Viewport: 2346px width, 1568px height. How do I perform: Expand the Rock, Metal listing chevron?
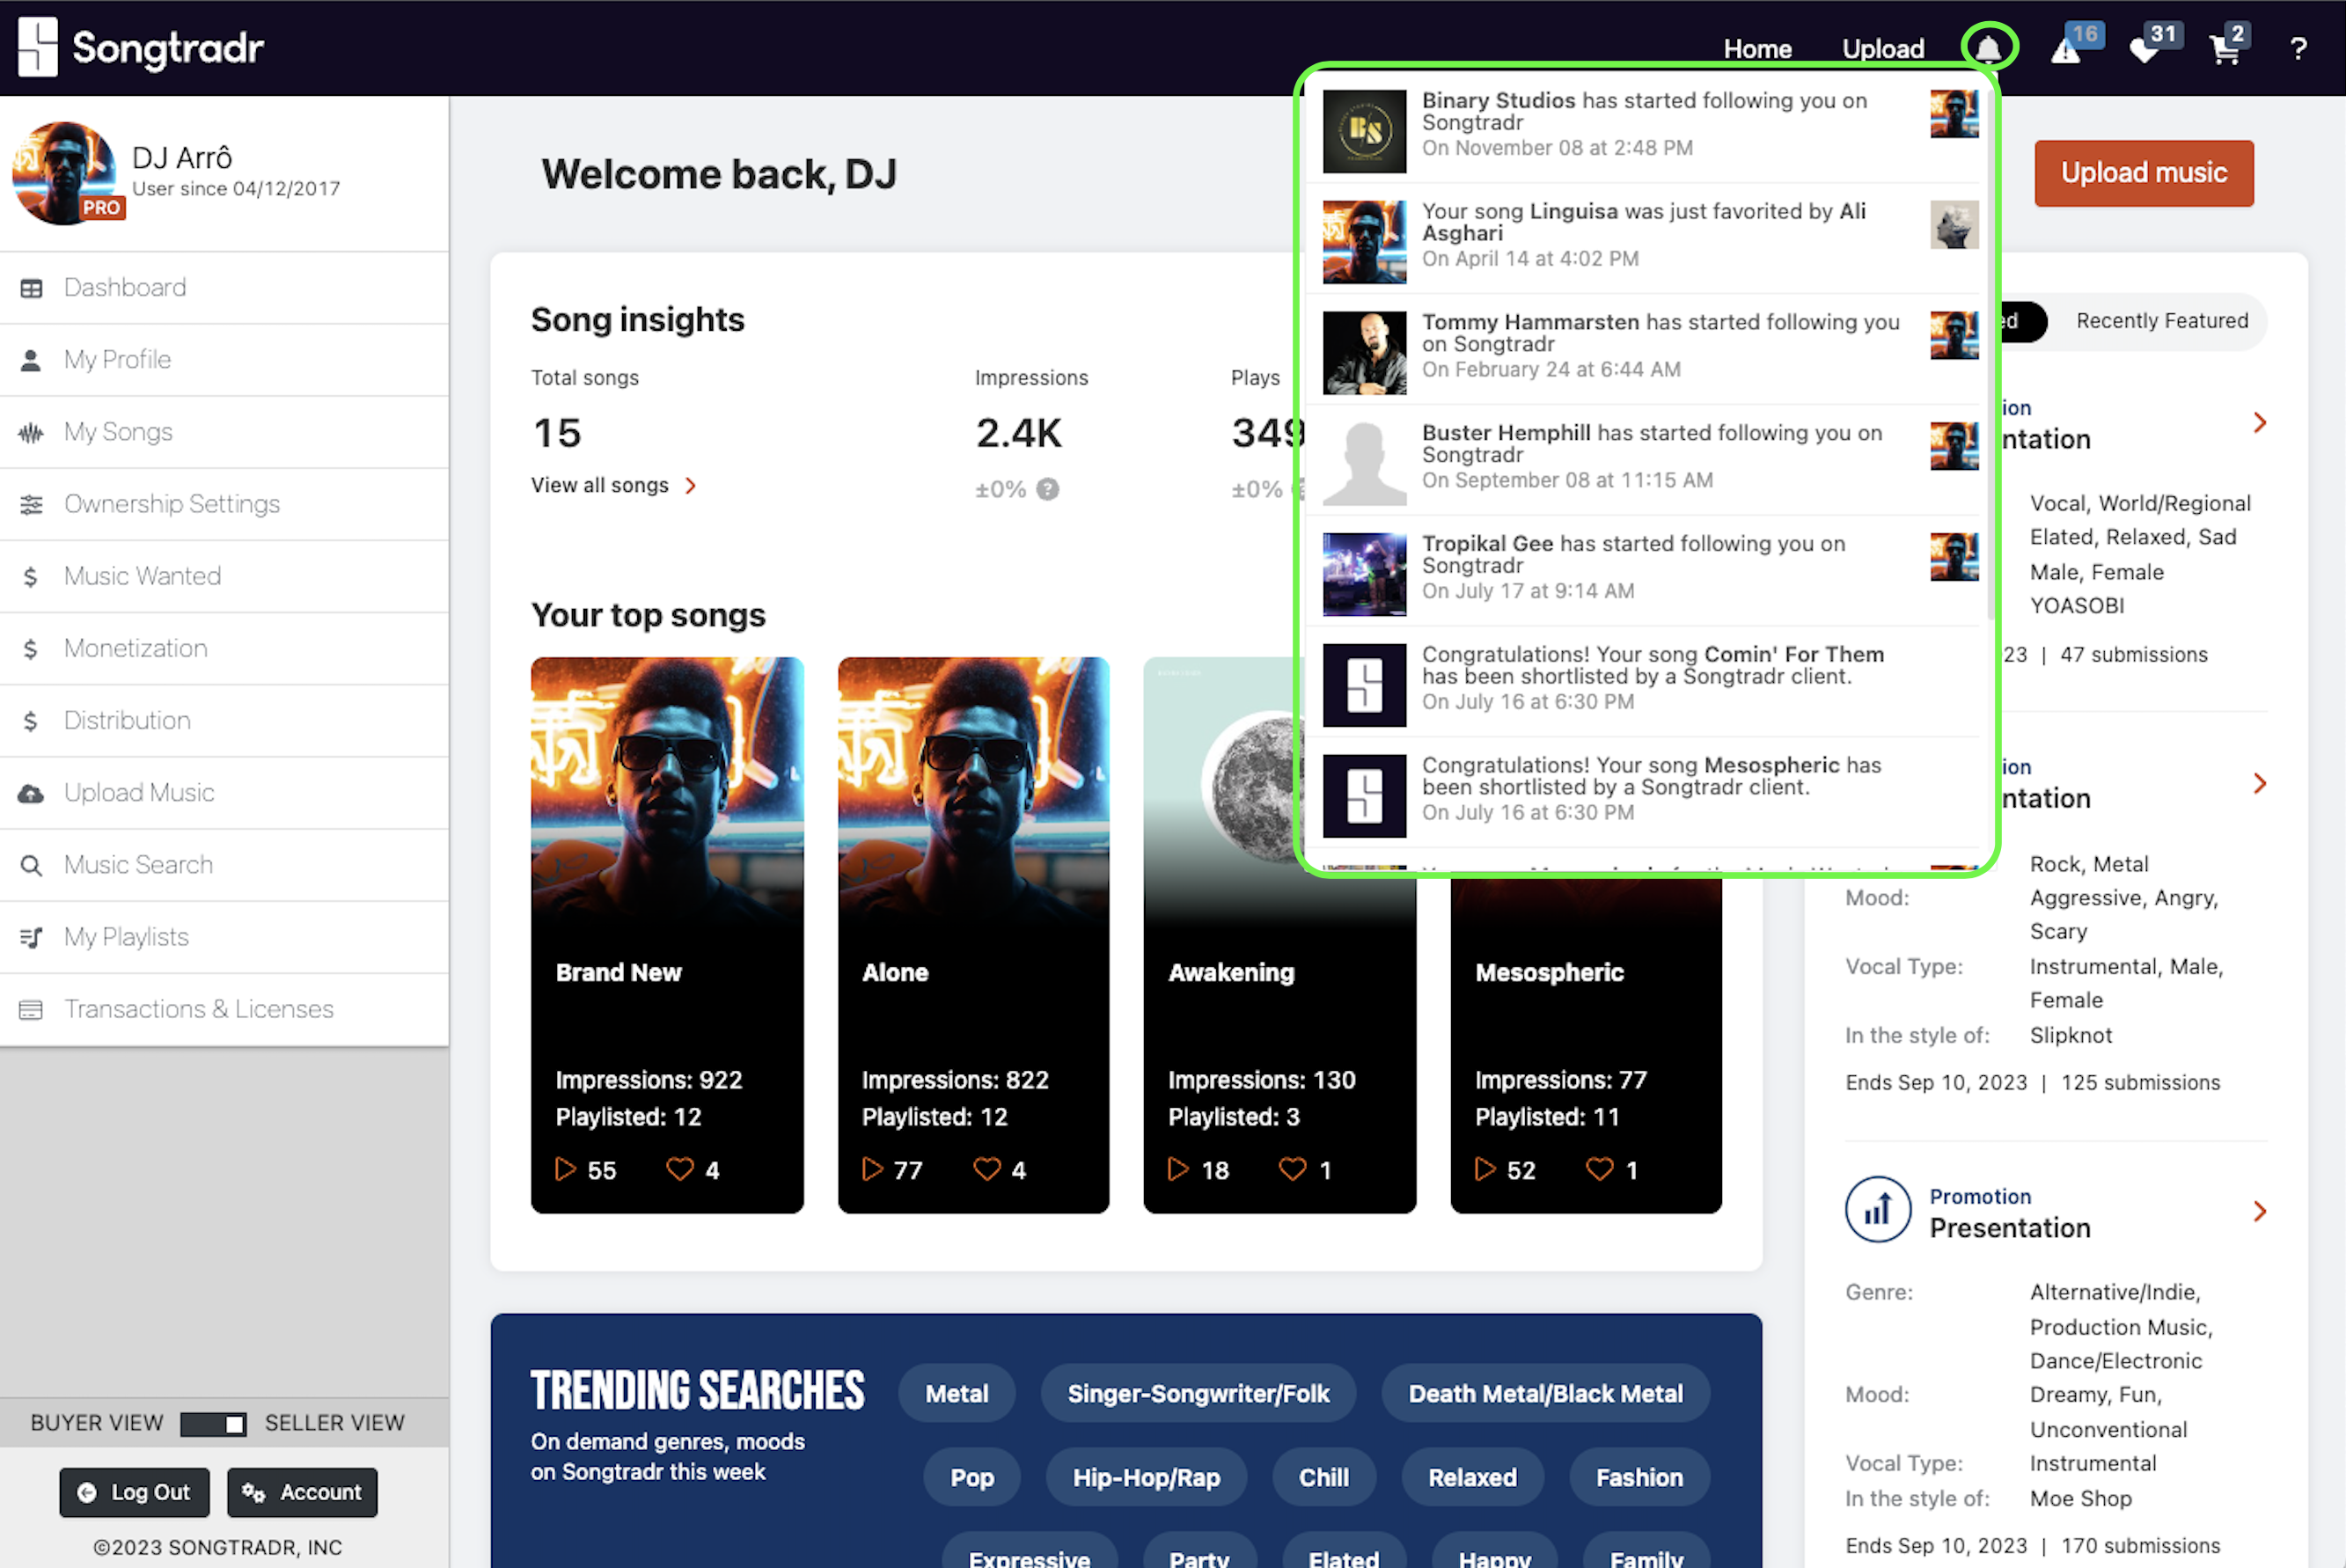(x=2260, y=783)
